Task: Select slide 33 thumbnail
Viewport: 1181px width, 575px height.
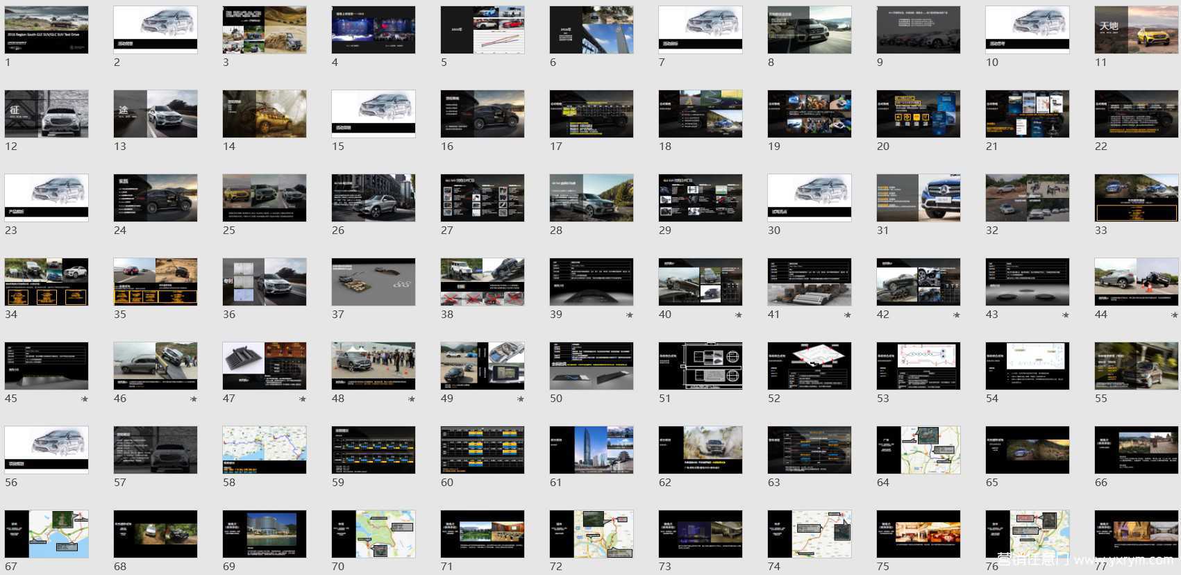Action: tap(1137, 198)
